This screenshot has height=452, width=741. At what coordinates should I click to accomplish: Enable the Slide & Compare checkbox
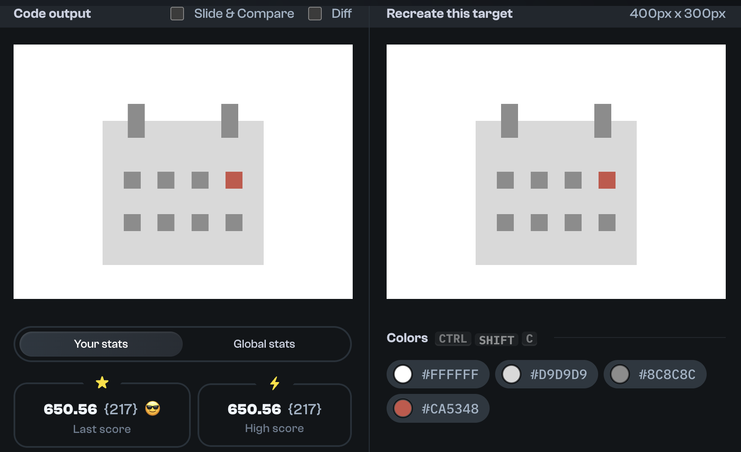(177, 14)
